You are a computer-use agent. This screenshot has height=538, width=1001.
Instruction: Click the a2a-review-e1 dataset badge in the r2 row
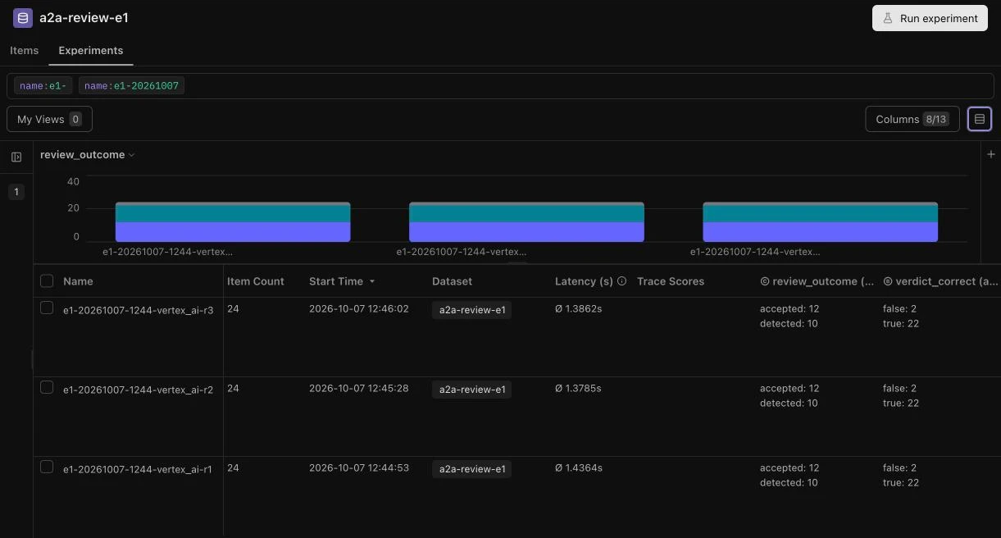tap(472, 390)
